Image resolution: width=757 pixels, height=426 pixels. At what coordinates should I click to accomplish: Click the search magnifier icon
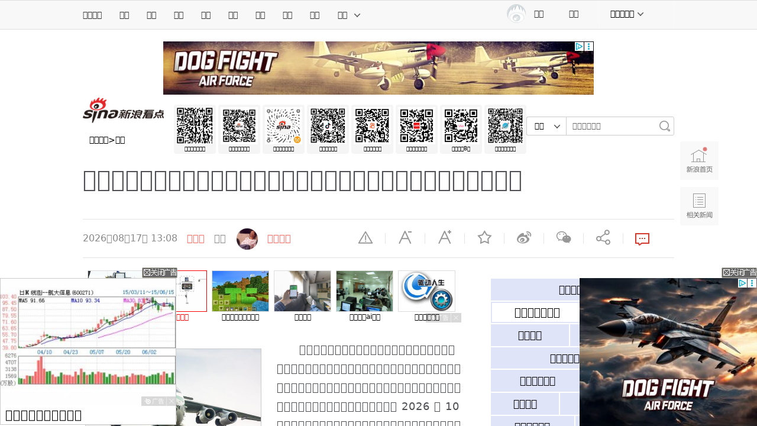665,126
